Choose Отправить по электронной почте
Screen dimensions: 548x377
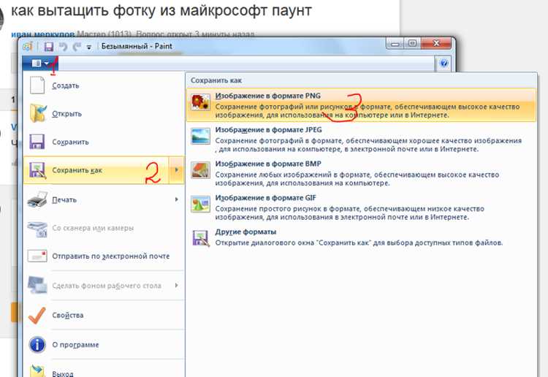coord(104,256)
